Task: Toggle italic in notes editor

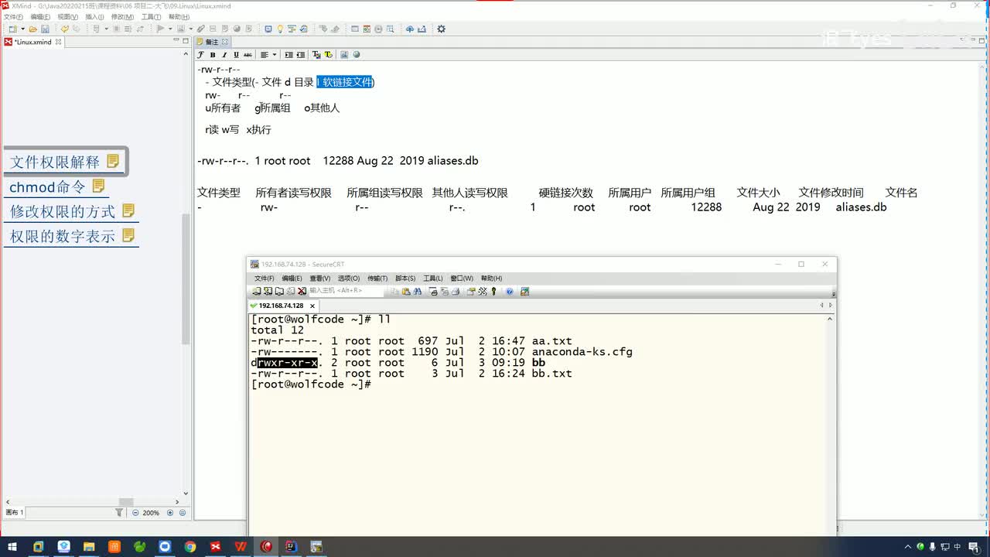Action: pos(224,55)
